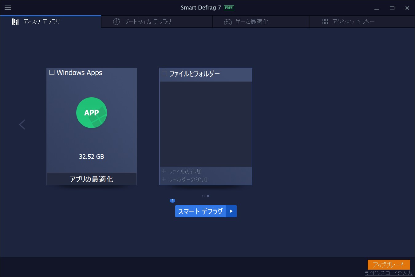Open the help tooltip question mark icon
The width and height of the screenshot is (415, 277).
[x=172, y=201]
